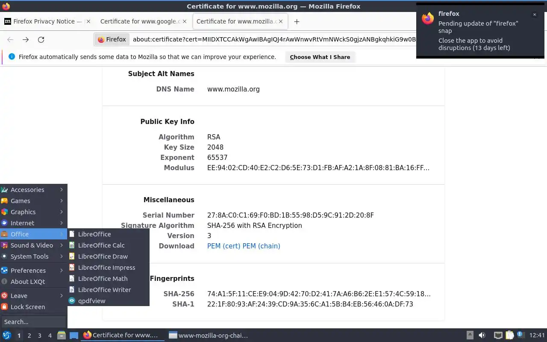Expand the Internet menu category
Image resolution: width=547 pixels, height=342 pixels.
34,223
